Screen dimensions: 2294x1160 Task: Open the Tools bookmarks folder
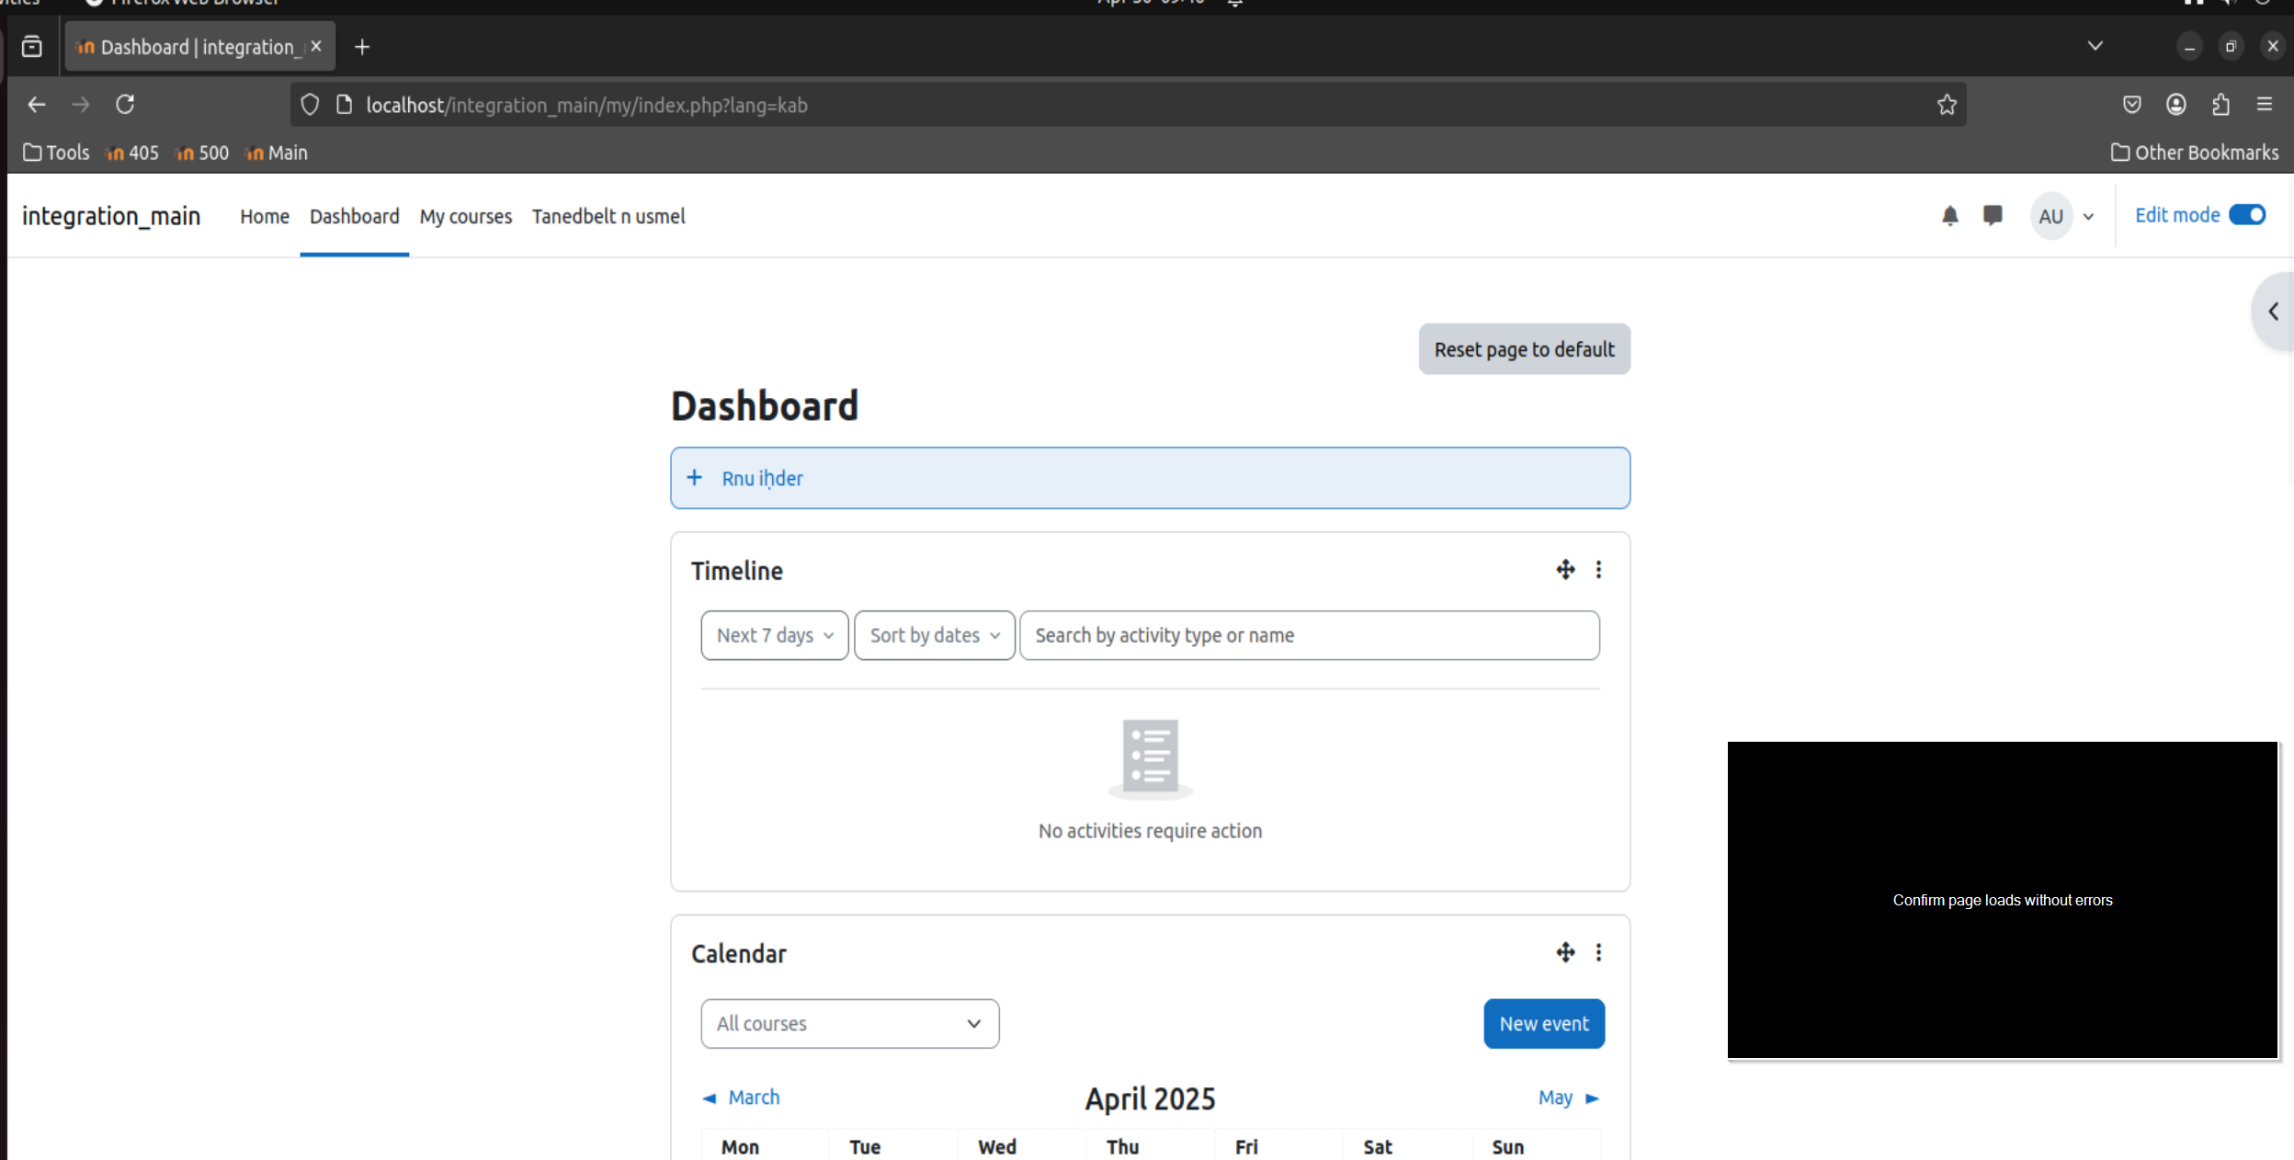click(56, 153)
